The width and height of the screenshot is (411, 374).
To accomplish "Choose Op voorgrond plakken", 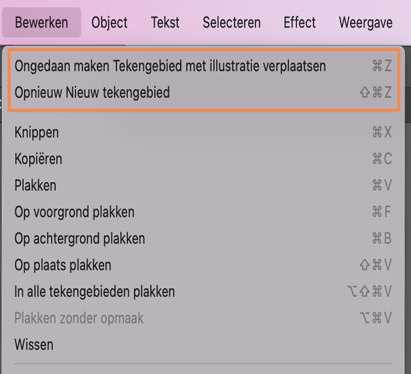I will tap(74, 212).
